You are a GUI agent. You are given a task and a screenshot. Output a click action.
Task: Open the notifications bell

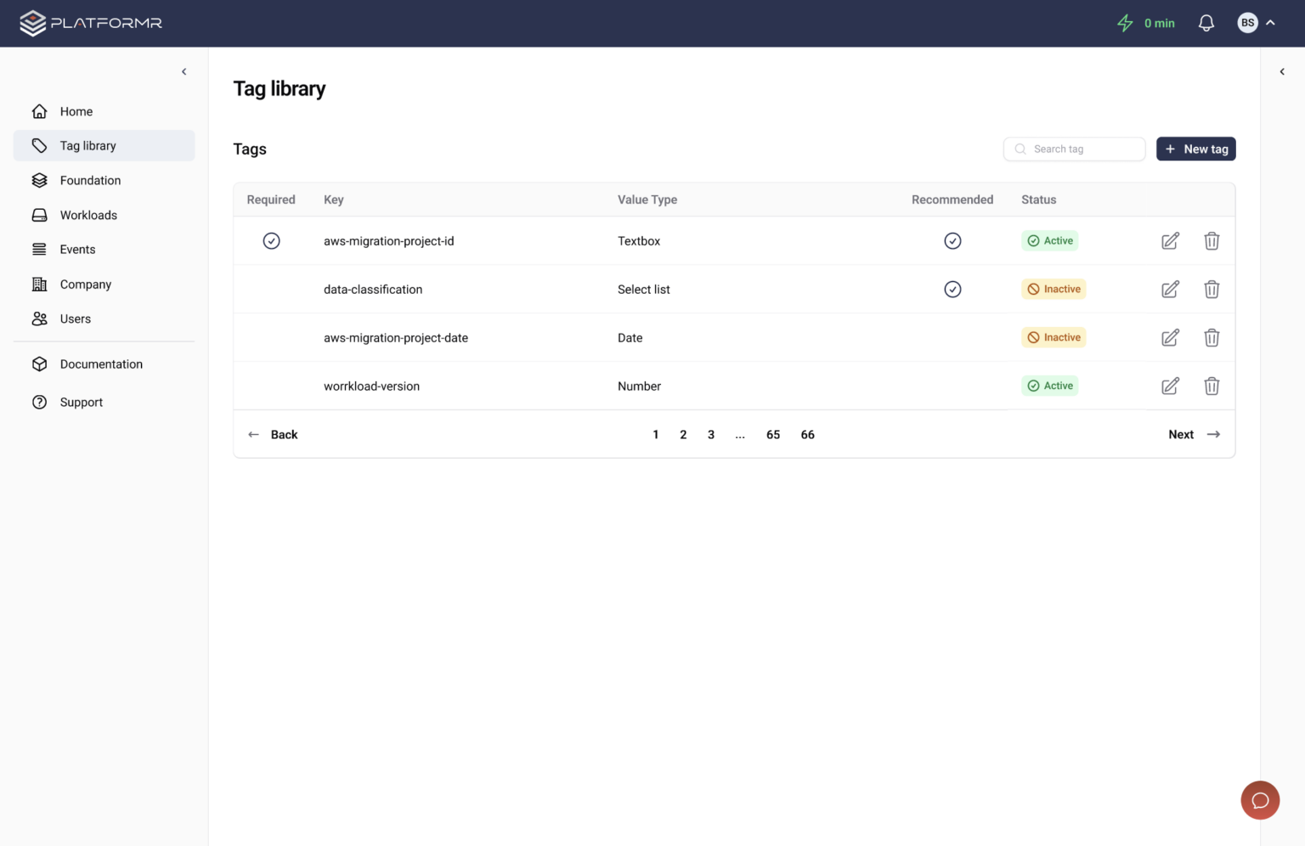[1206, 22]
